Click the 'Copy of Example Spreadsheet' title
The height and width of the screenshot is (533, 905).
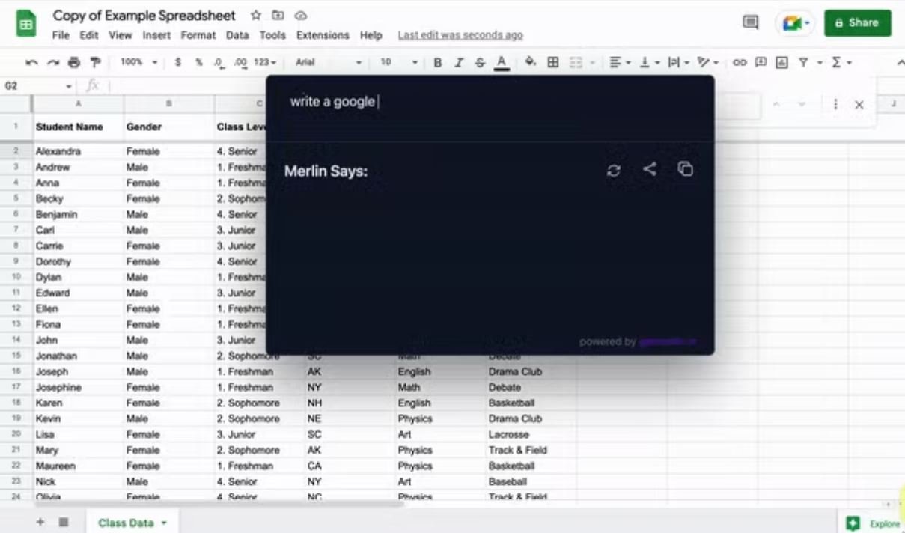pyautogui.click(x=144, y=16)
